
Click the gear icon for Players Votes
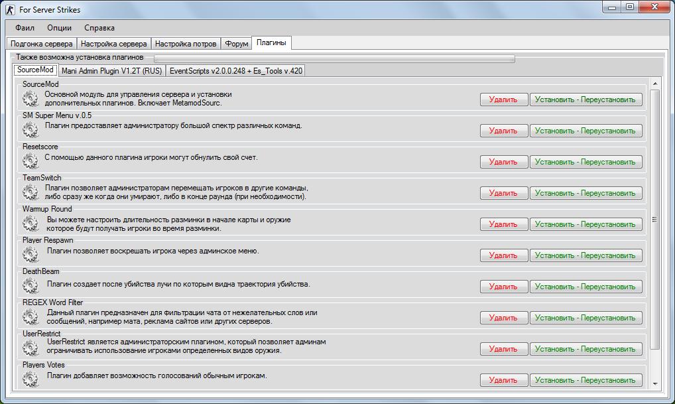click(x=31, y=379)
